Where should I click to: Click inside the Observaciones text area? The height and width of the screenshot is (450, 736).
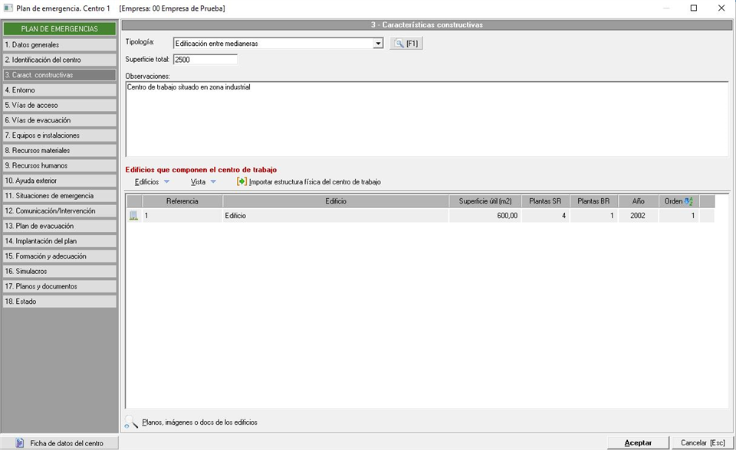pyautogui.click(x=427, y=119)
